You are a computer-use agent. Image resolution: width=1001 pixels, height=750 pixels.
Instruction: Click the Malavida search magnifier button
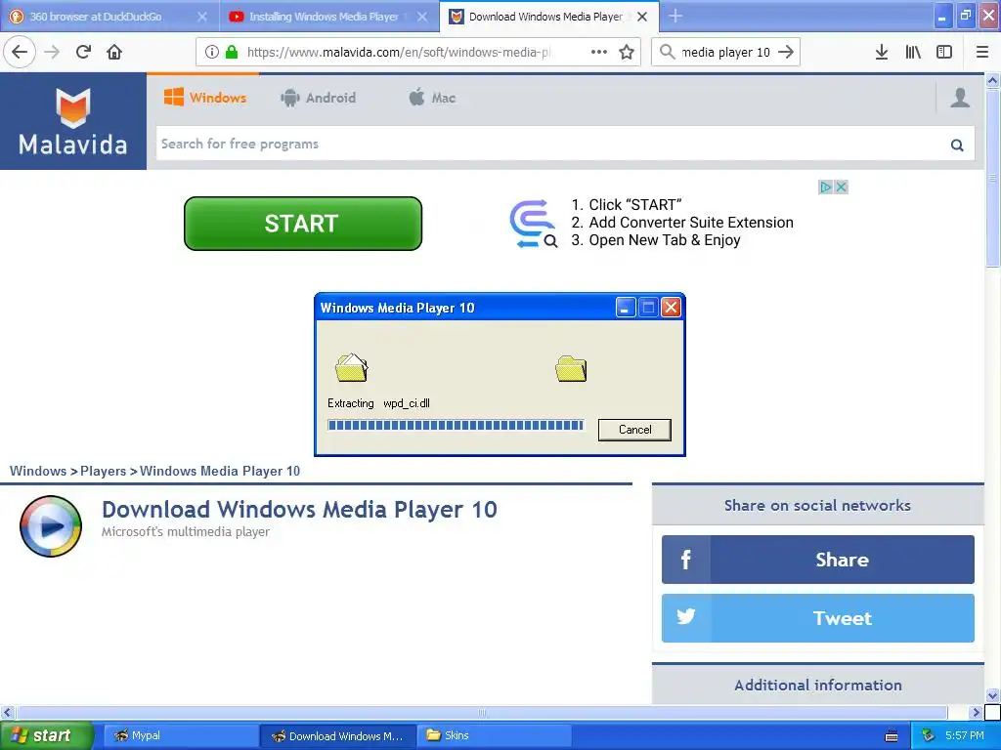click(957, 145)
